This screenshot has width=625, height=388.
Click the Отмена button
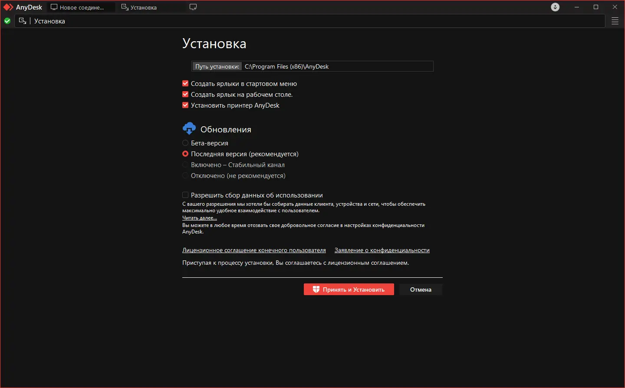tap(421, 289)
